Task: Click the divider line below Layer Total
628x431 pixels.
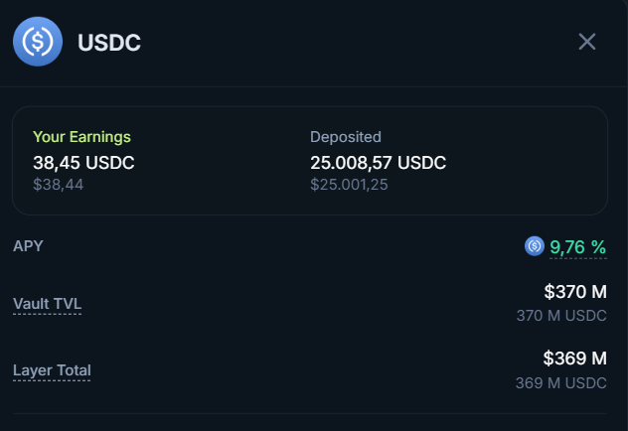Action: (x=310, y=413)
